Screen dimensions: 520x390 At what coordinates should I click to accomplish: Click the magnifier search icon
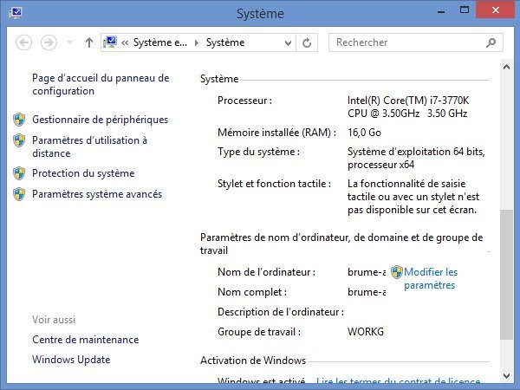point(491,42)
